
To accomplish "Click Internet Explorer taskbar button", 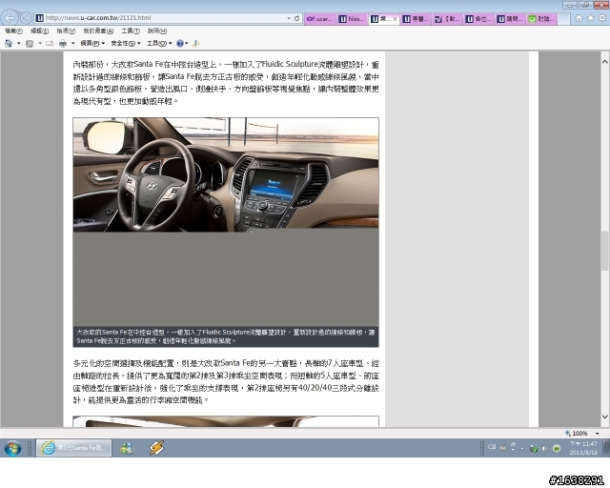I will click(x=74, y=448).
